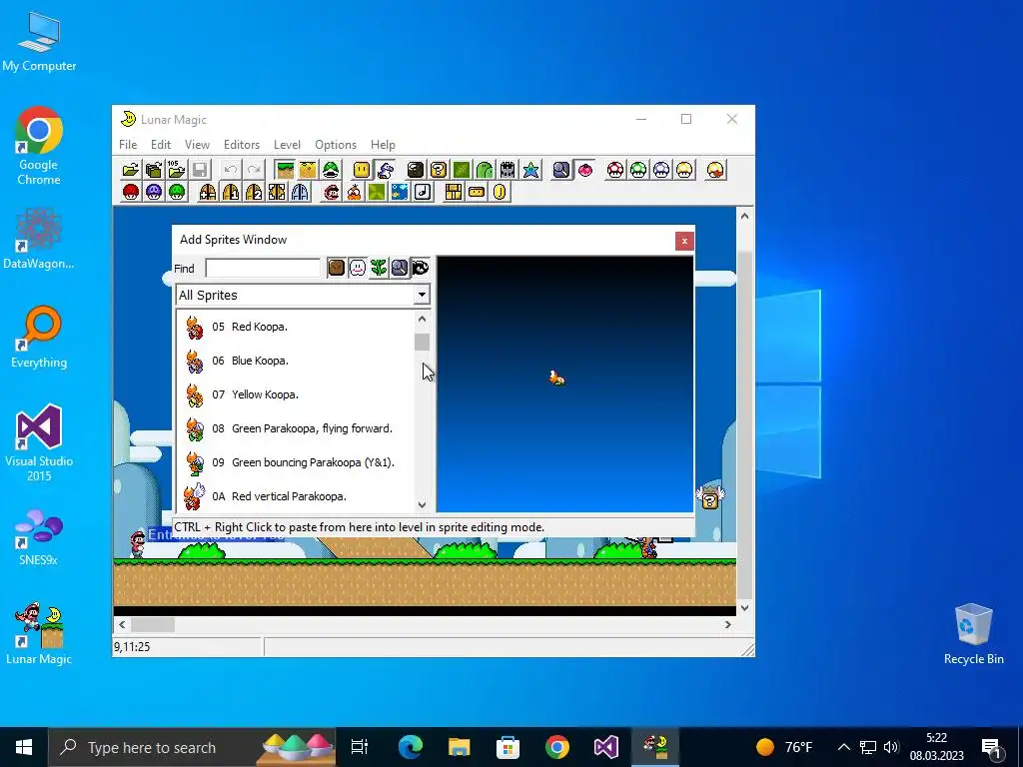Close the Add Sprites Window with red X
This screenshot has height=767, width=1023.
coord(684,242)
